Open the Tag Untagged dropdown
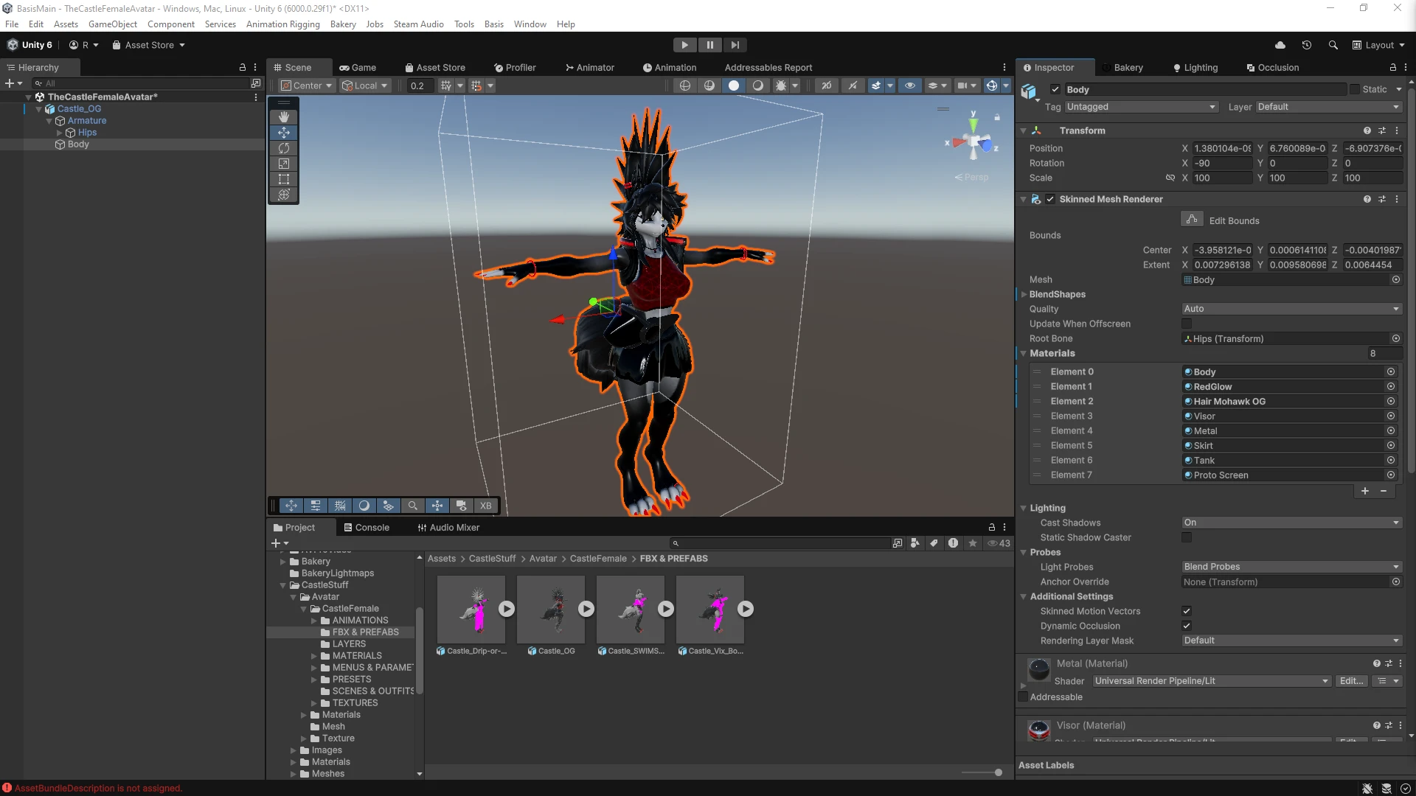The image size is (1416, 796). [x=1141, y=107]
